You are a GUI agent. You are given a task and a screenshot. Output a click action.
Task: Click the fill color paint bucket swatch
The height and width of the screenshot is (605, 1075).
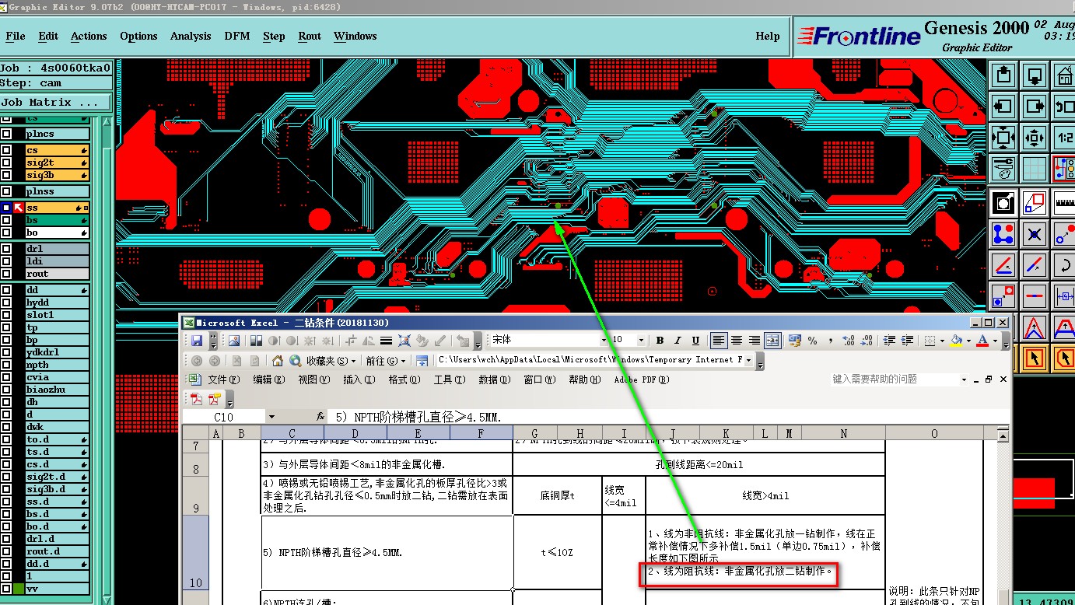[957, 341]
